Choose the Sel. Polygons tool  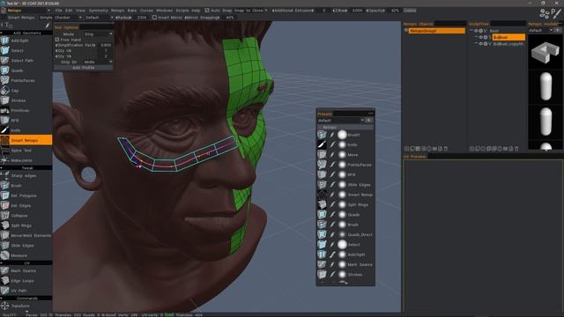(26, 195)
